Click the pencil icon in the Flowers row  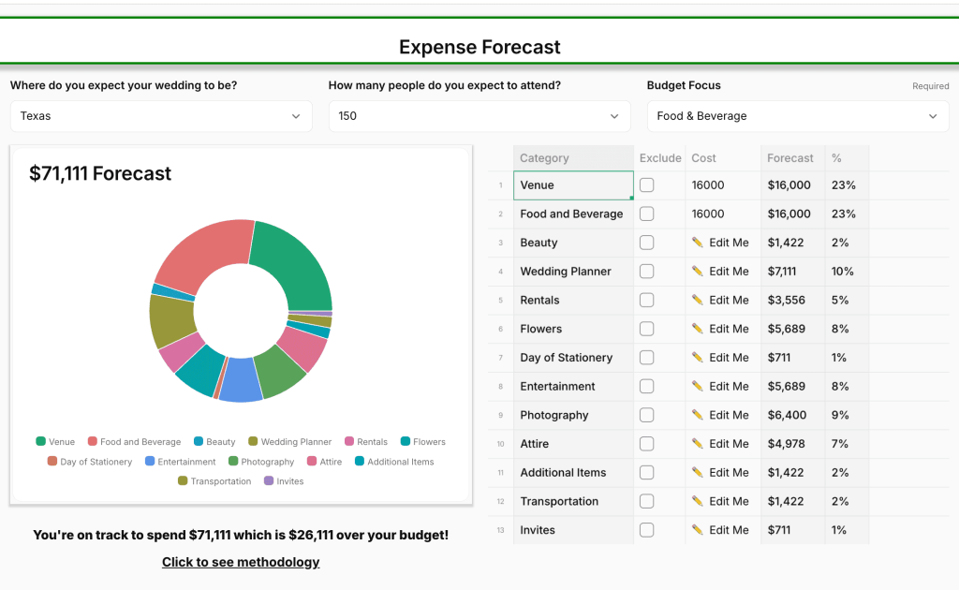697,329
